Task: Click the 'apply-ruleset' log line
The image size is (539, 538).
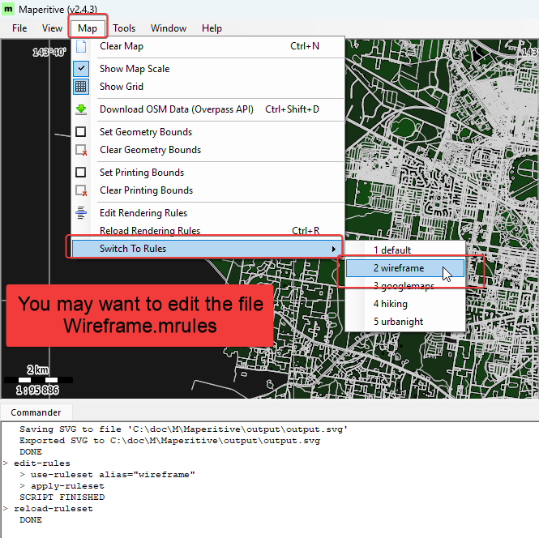Action: tap(67, 486)
